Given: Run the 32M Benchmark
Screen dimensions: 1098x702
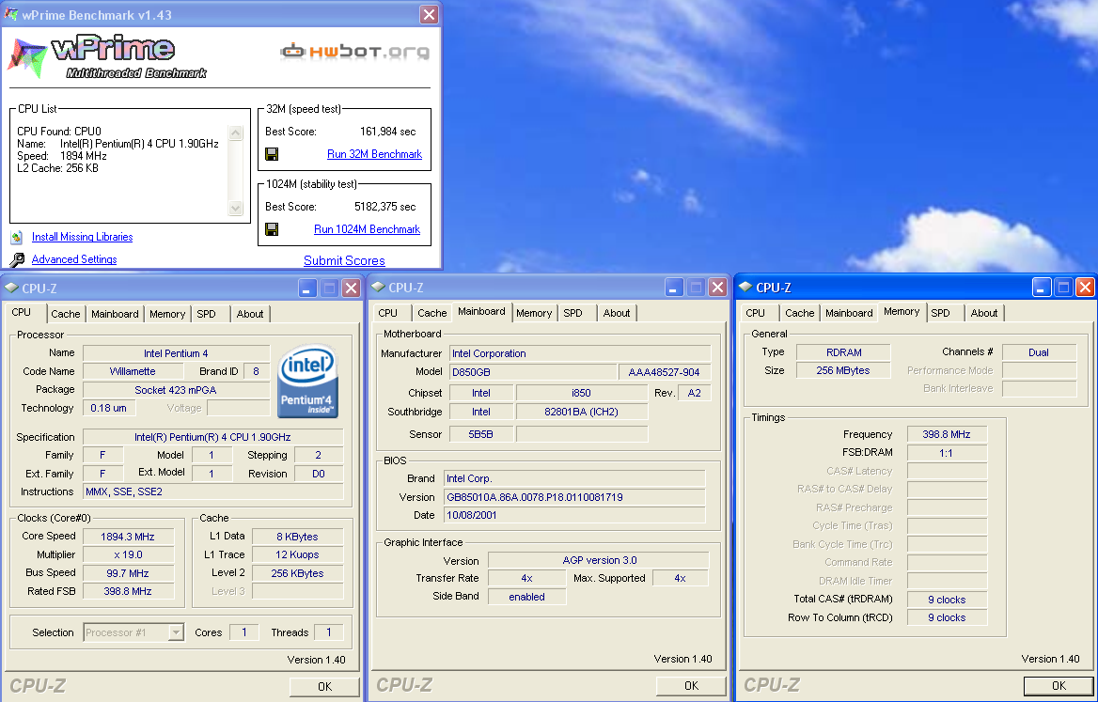Looking at the screenshot, I should (x=375, y=154).
